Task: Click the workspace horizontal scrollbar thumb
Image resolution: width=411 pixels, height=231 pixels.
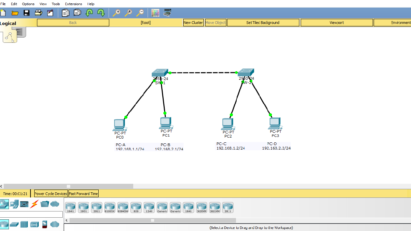Action: (x=68, y=186)
